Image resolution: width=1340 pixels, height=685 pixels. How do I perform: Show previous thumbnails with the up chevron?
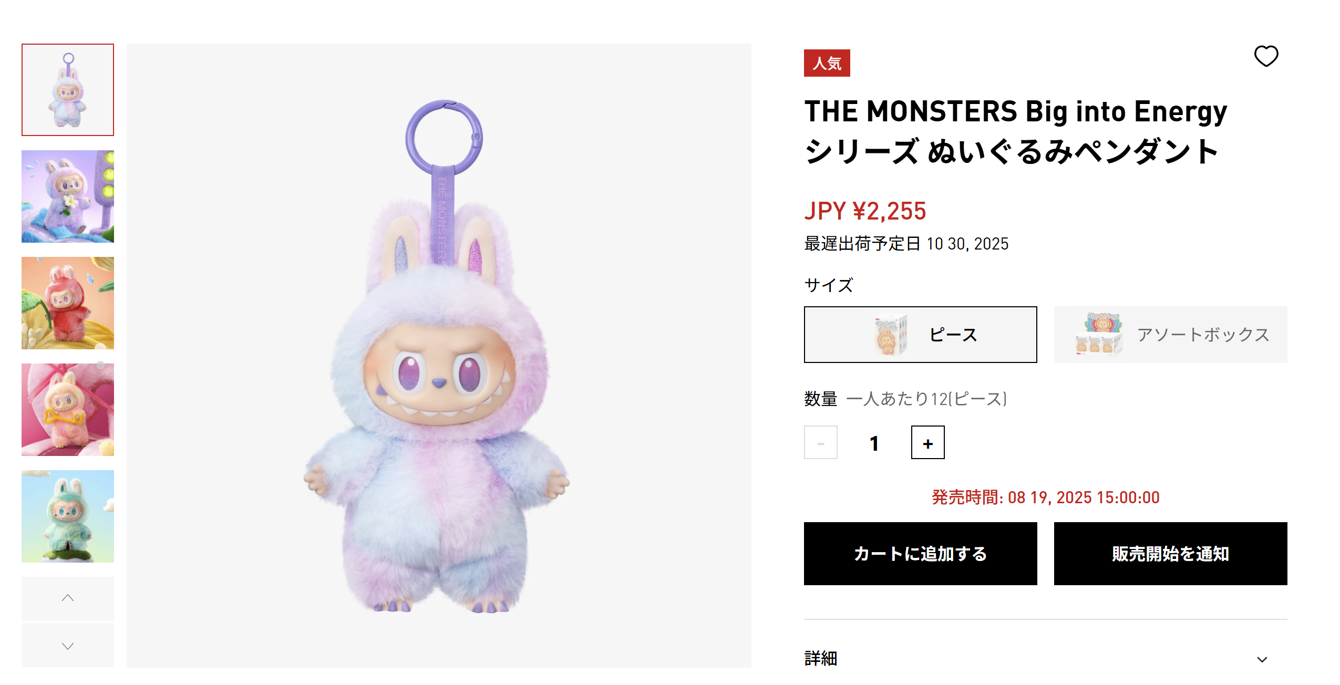[x=68, y=598]
